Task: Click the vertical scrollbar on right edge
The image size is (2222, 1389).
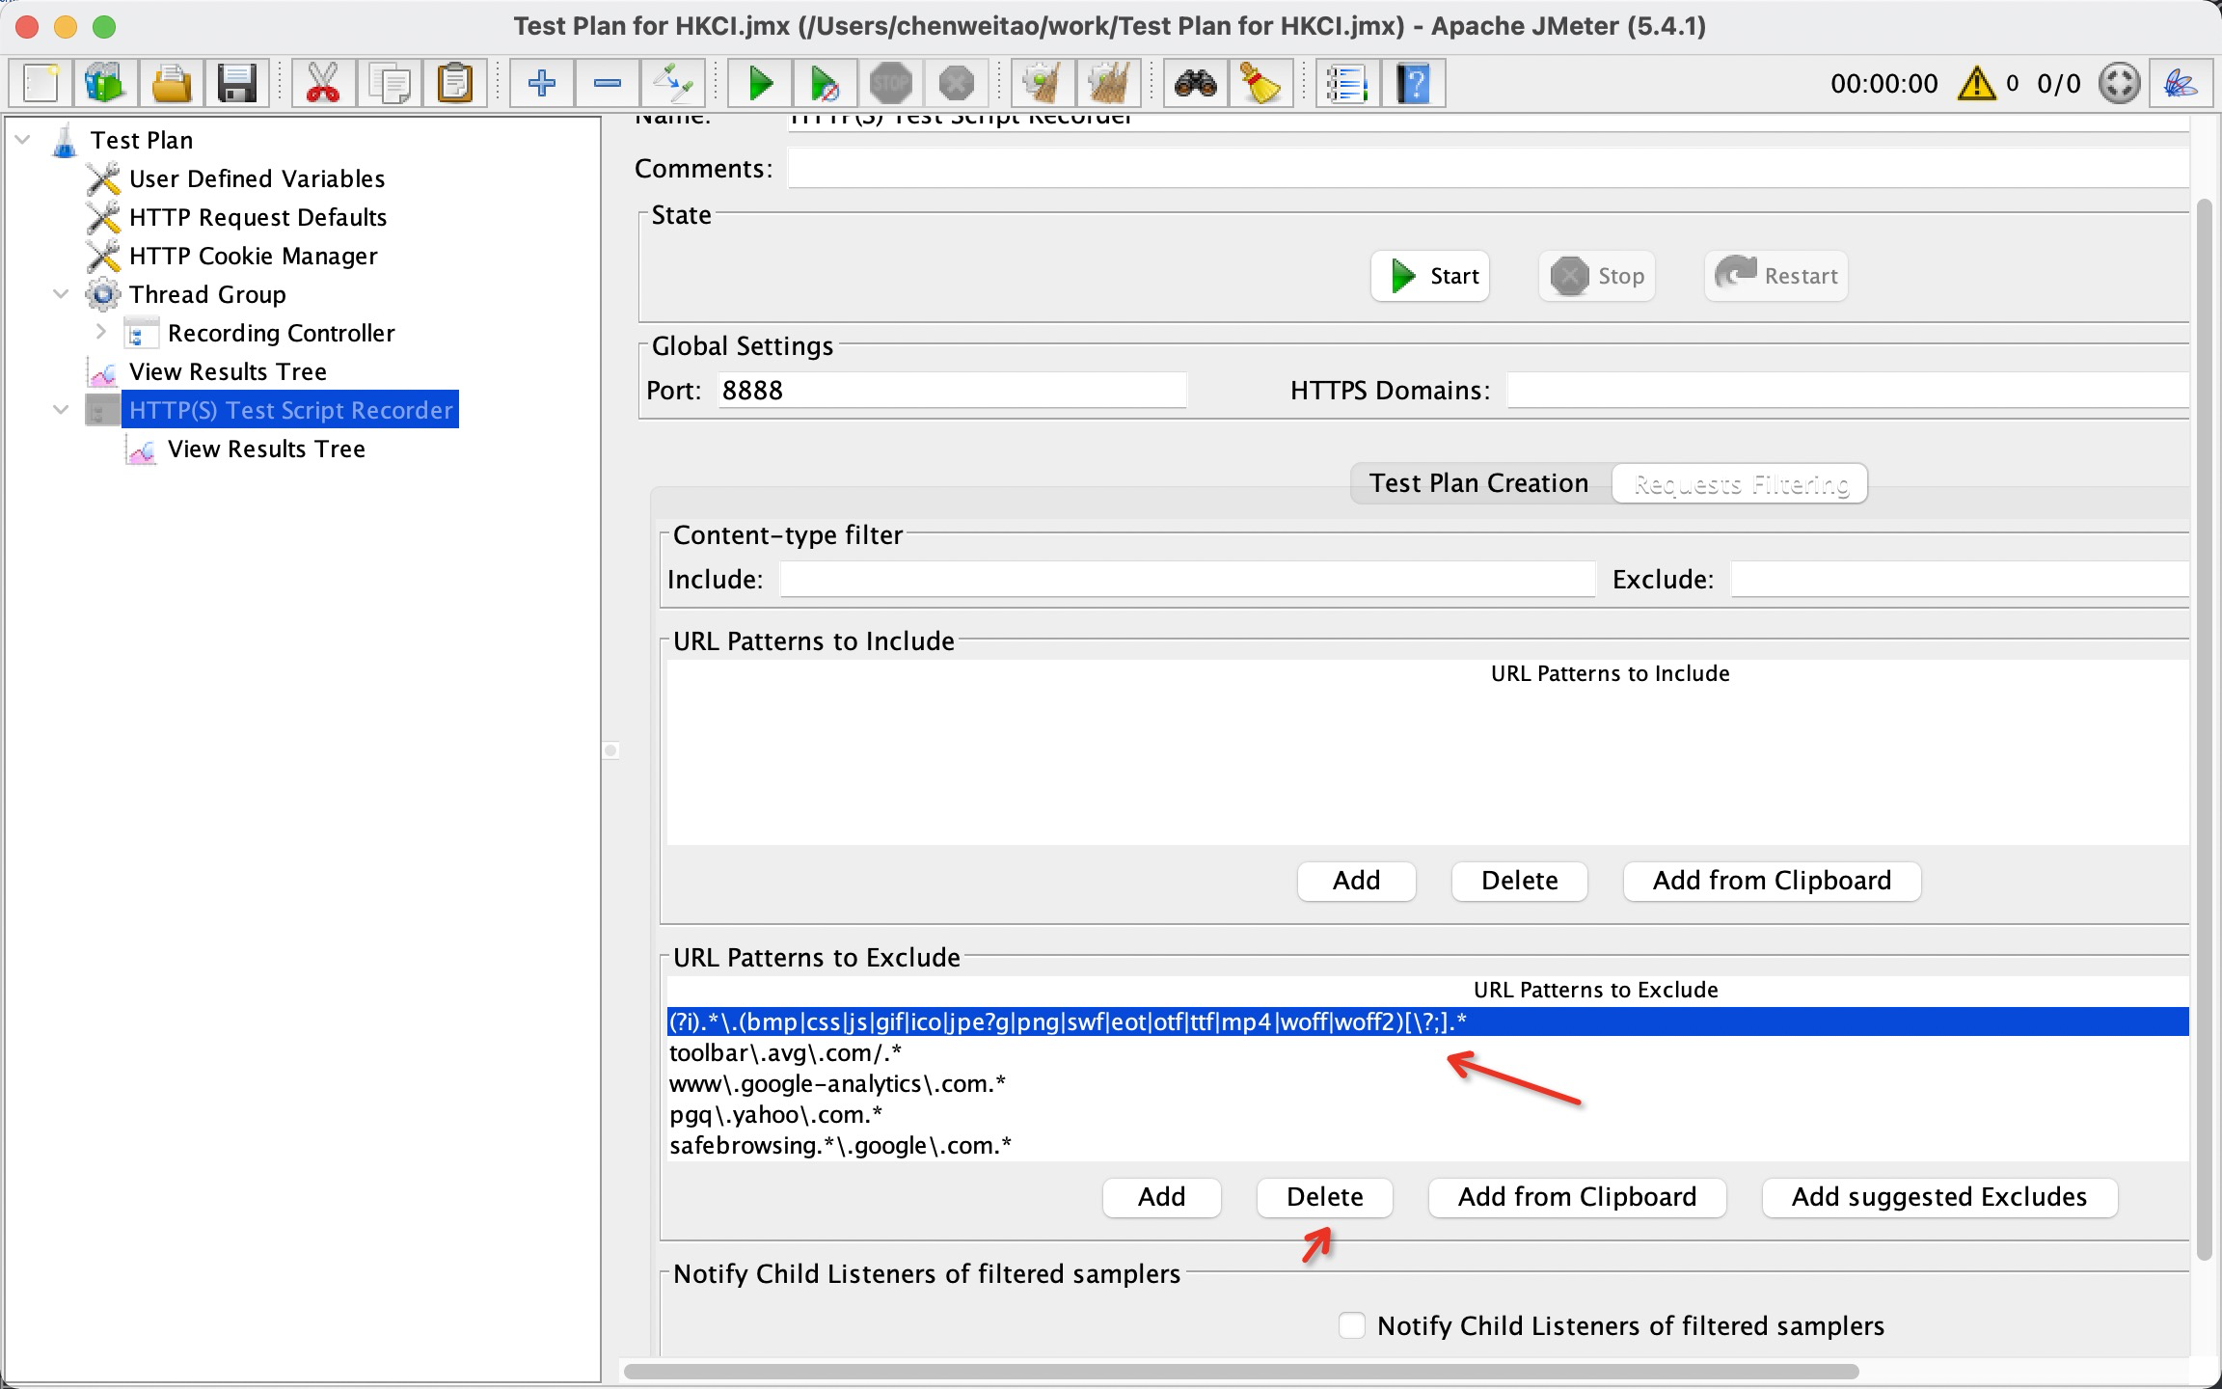Action: (x=2204, y=728)
